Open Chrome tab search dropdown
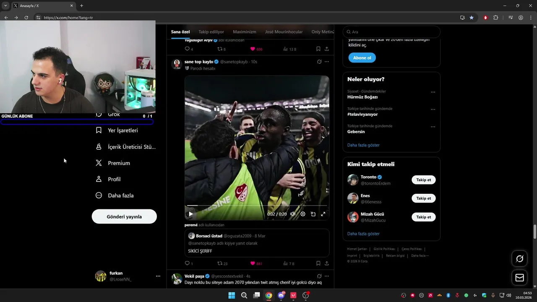 5,5
